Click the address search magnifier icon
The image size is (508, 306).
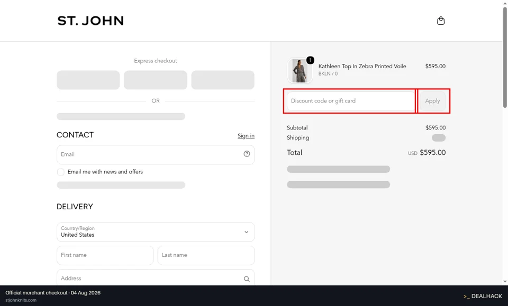coord(247,279)
